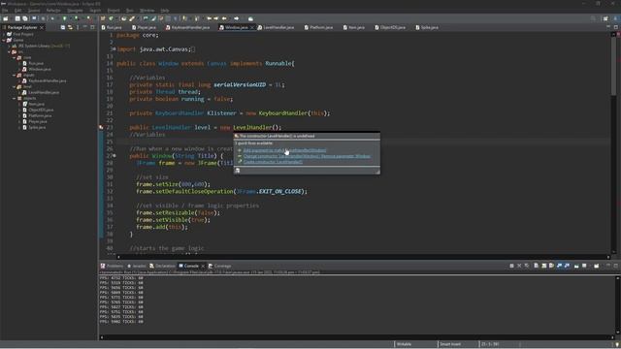Open the Source menu
The image size is (621, 349).
34,11
